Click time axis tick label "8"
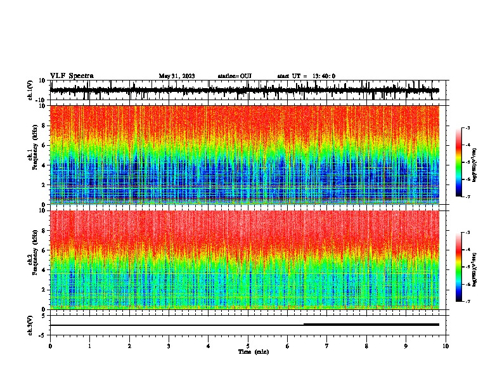The image size is (502, 388). [366, 346]
